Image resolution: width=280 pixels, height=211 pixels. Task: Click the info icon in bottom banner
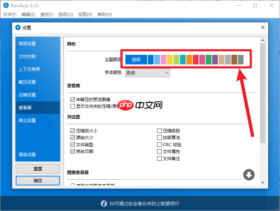click(x=104, y=204)
